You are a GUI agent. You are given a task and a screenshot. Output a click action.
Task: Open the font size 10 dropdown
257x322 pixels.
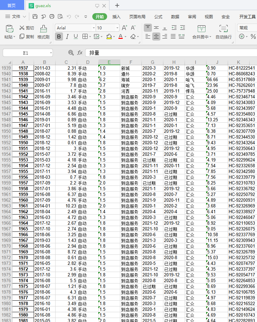point(117,28)
